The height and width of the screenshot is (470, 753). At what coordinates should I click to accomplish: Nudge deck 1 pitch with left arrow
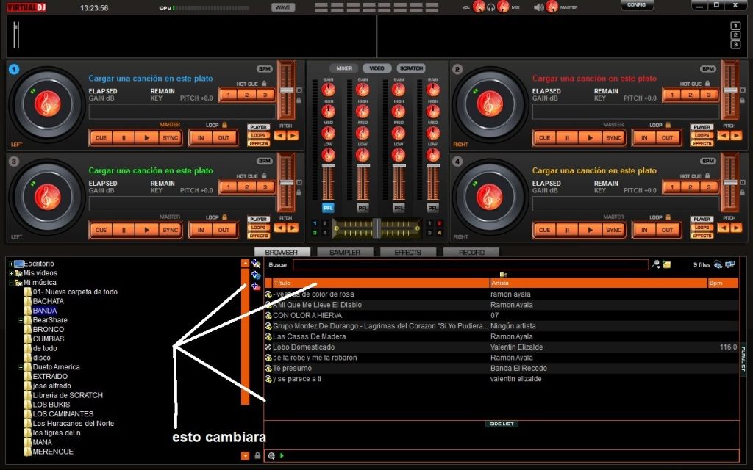279,136
